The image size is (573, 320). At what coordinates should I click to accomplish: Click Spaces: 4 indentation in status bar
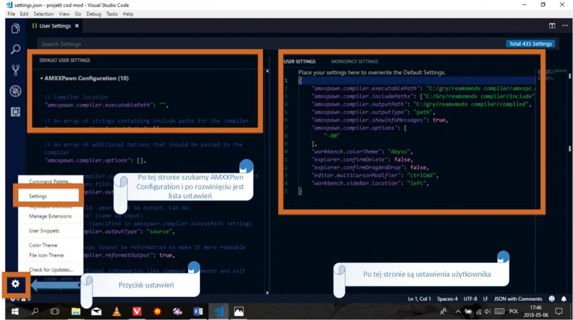tap(447, 299)
